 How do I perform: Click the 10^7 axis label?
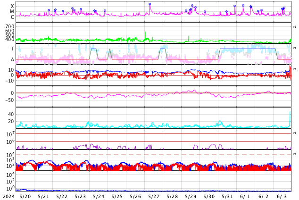[x=10, y=134]
